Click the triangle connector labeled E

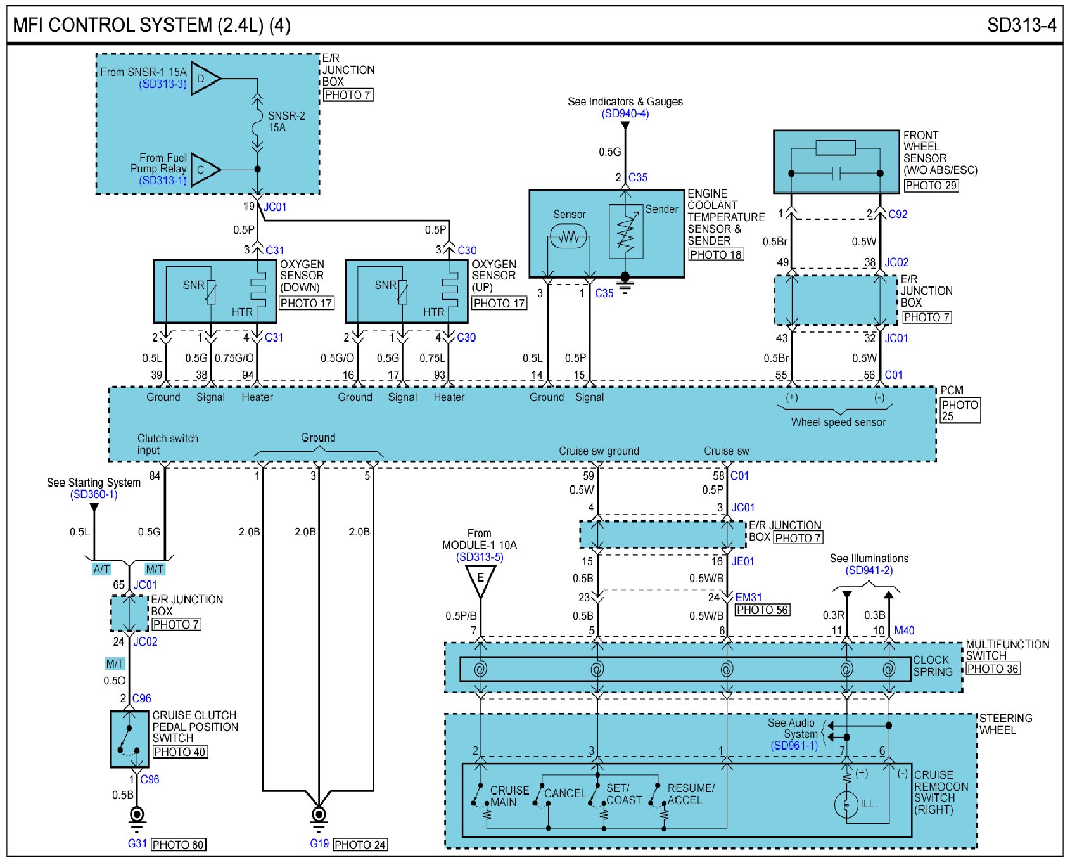(481, 580)
